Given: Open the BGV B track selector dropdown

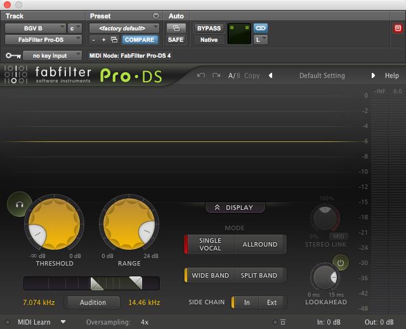Looking at the screenshot, I should click(36, 28).
